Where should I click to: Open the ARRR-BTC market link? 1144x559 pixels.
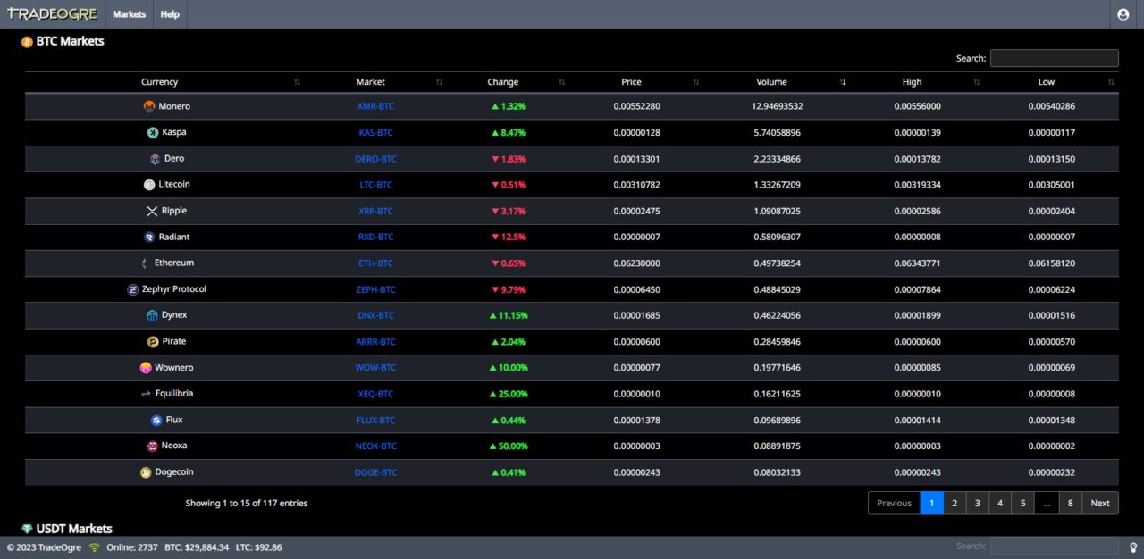click(375, 342)
